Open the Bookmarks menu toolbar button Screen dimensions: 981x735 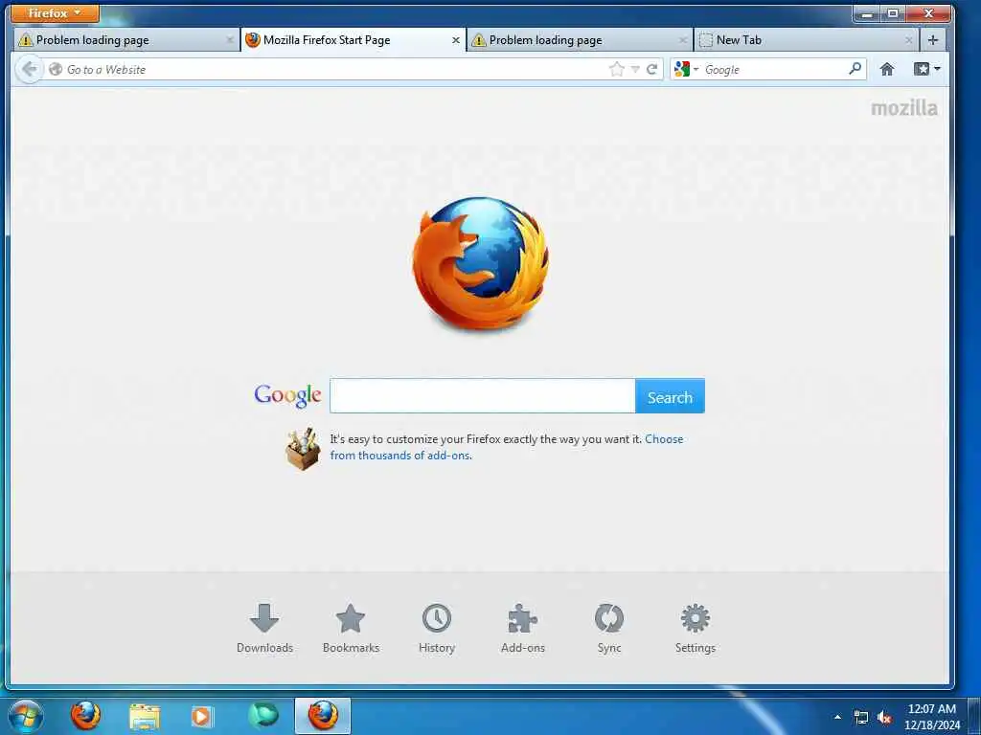point(926,69)
